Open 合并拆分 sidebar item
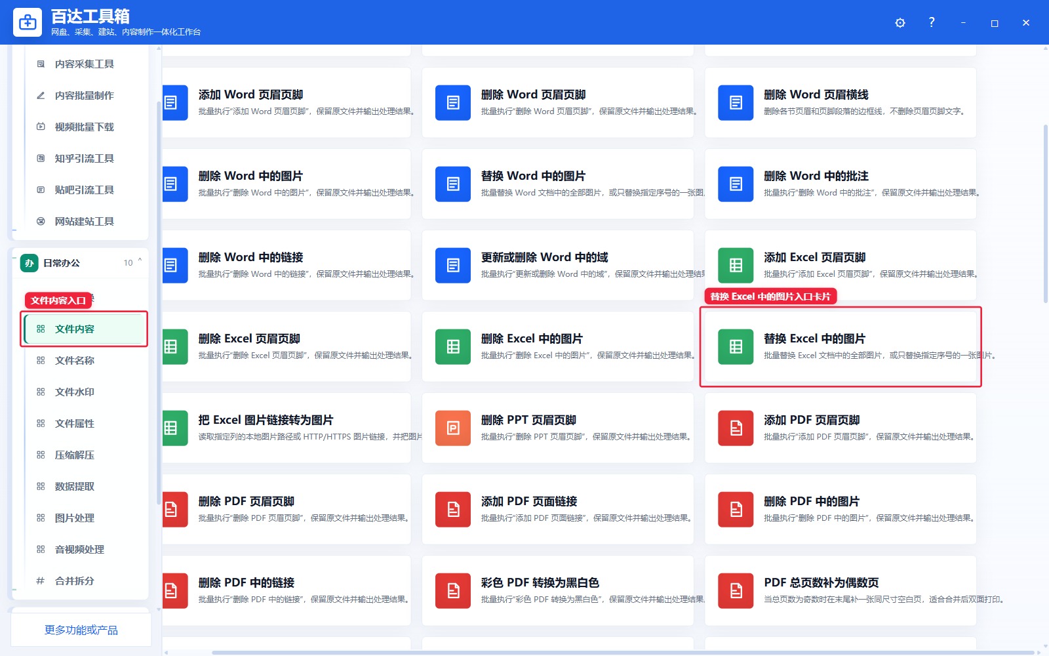The width and height of the screenshot is (1049, 656). coord(84,581)
